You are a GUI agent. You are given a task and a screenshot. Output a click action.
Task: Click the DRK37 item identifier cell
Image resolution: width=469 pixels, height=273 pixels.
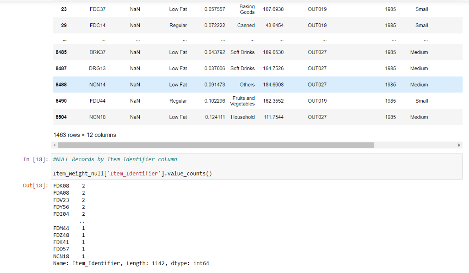coord(98,52)
